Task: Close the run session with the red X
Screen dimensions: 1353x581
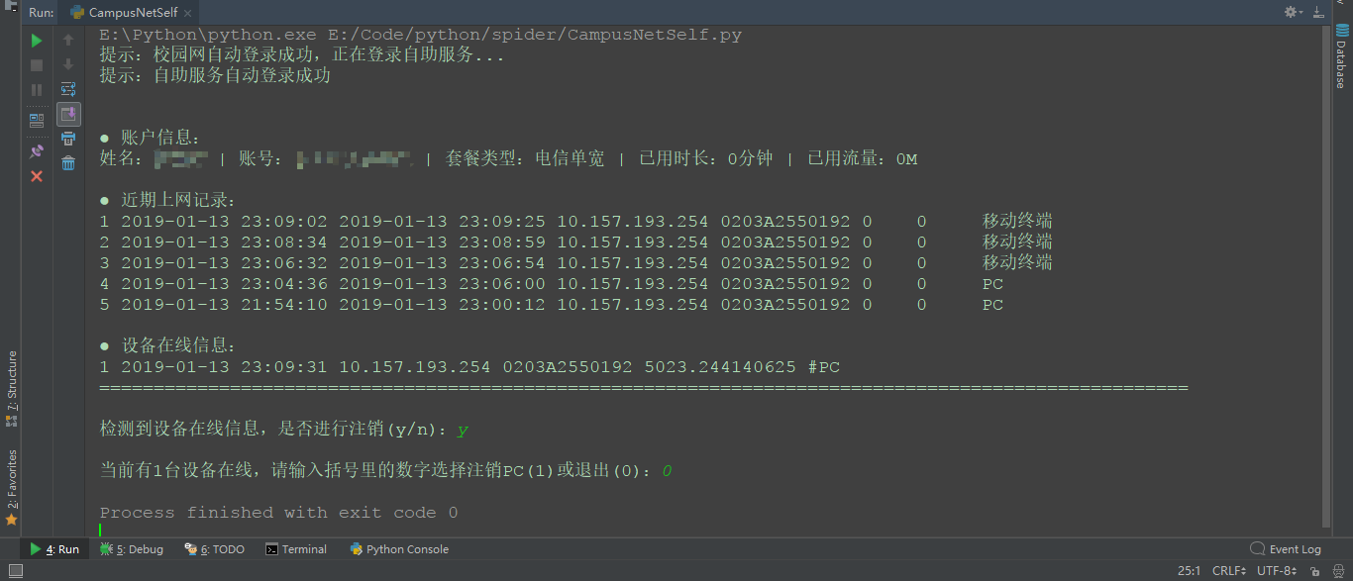Action: tap(37, 176)
